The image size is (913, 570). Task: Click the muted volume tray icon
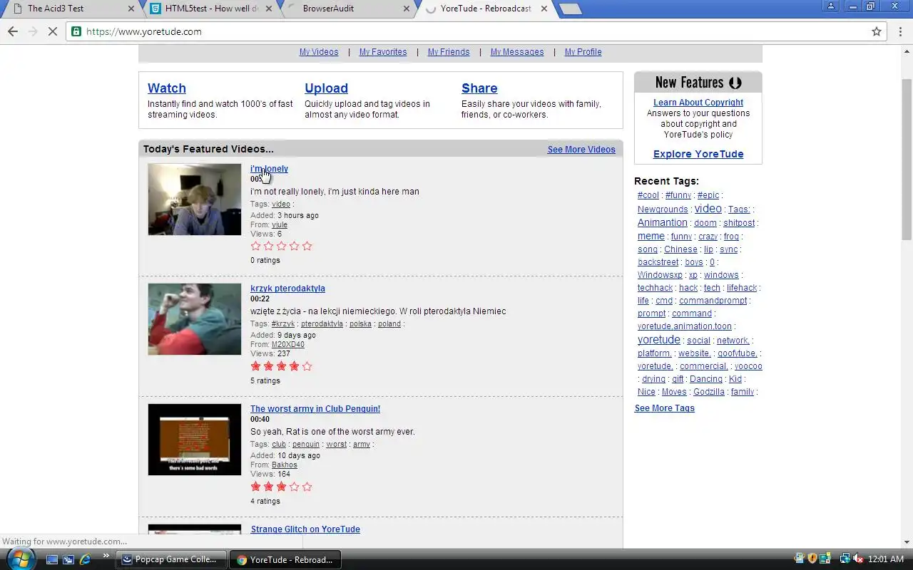coord(859,559)
